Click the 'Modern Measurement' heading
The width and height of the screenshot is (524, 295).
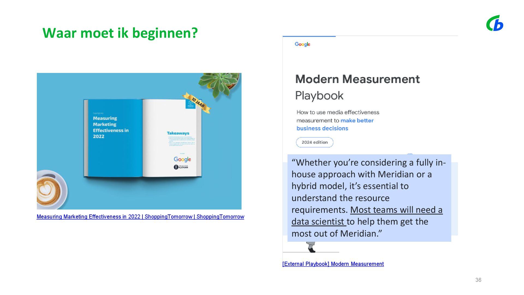[358, 79]
